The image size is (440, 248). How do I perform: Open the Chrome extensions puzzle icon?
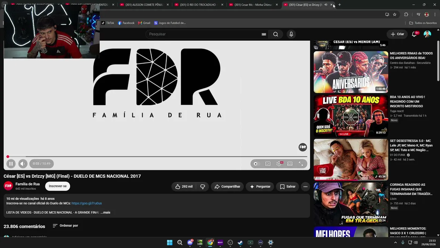(406, 14)
